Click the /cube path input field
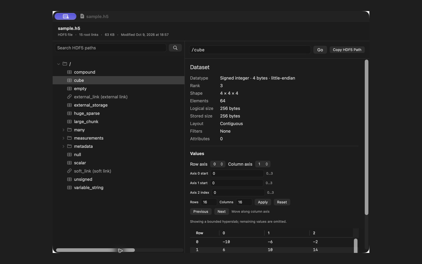The height and width of the screenshot is (264, 422). [x=250, y=50]
